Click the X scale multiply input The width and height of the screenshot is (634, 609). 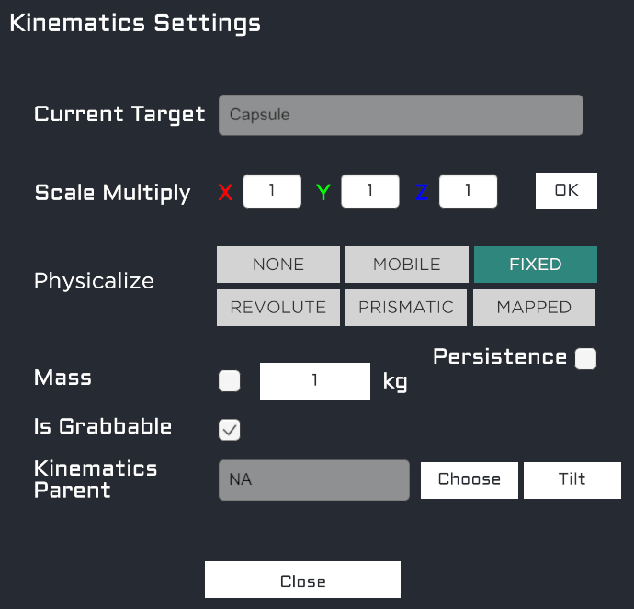tap(272, 191)
